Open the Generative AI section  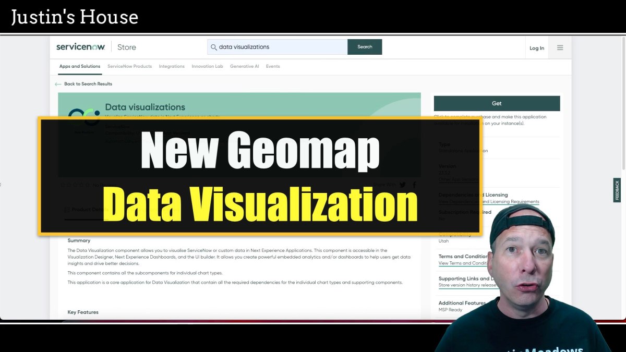coord(244,66)
